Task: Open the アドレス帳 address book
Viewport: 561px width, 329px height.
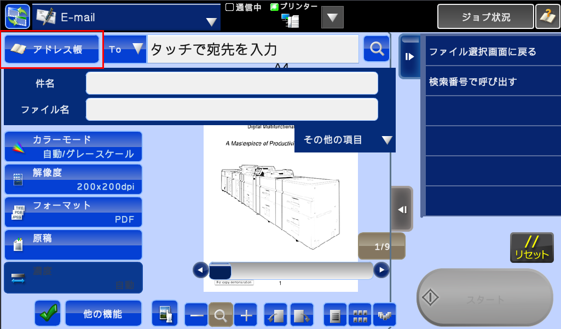Action: [x=52, y=50]
